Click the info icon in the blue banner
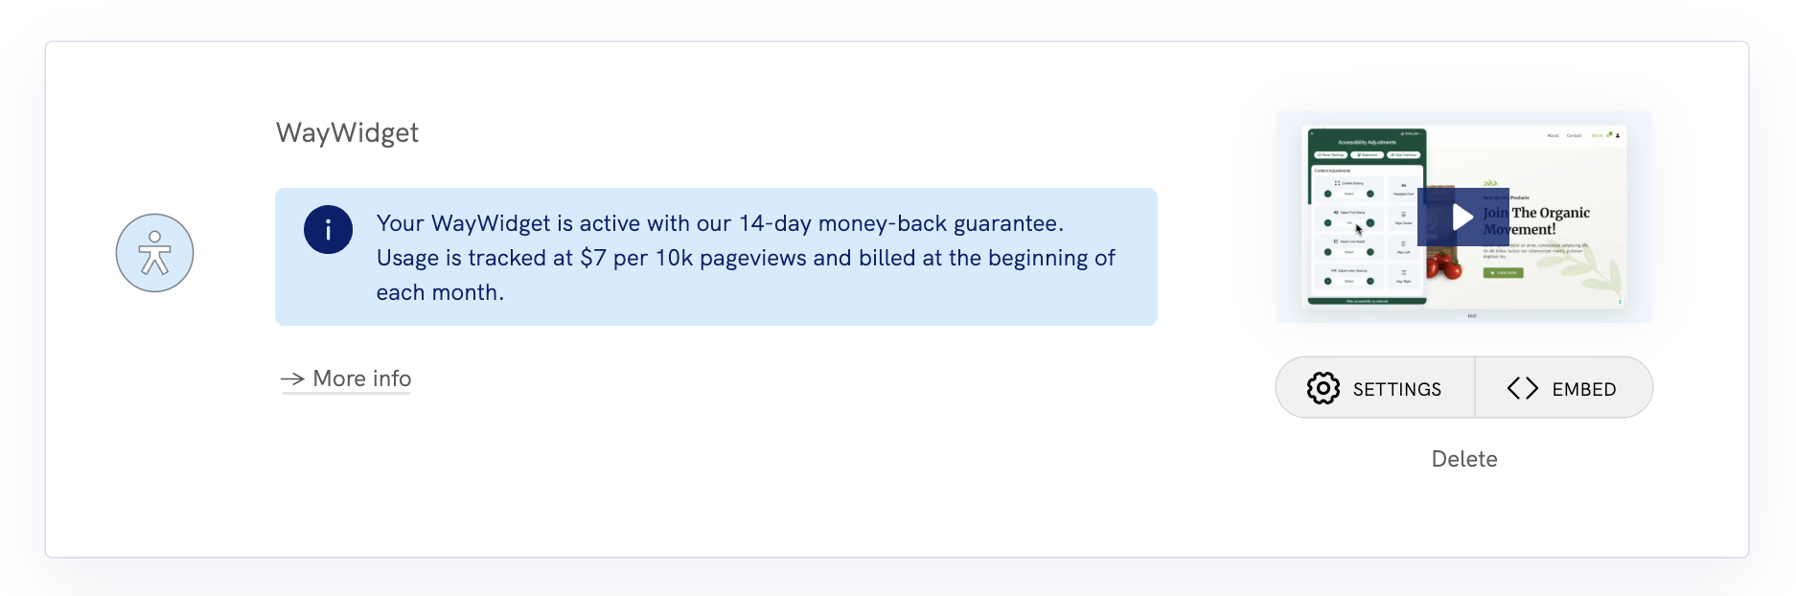The image size is (1796, 596). click(328, 230)
